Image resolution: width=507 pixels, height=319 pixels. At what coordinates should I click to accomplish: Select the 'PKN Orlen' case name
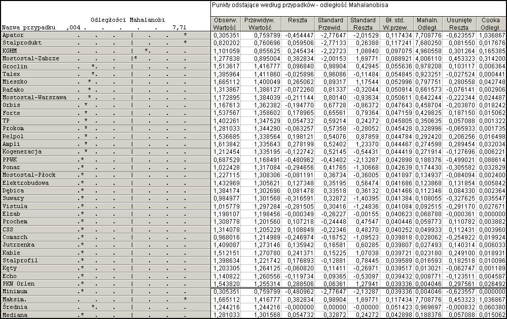(18, 284)
